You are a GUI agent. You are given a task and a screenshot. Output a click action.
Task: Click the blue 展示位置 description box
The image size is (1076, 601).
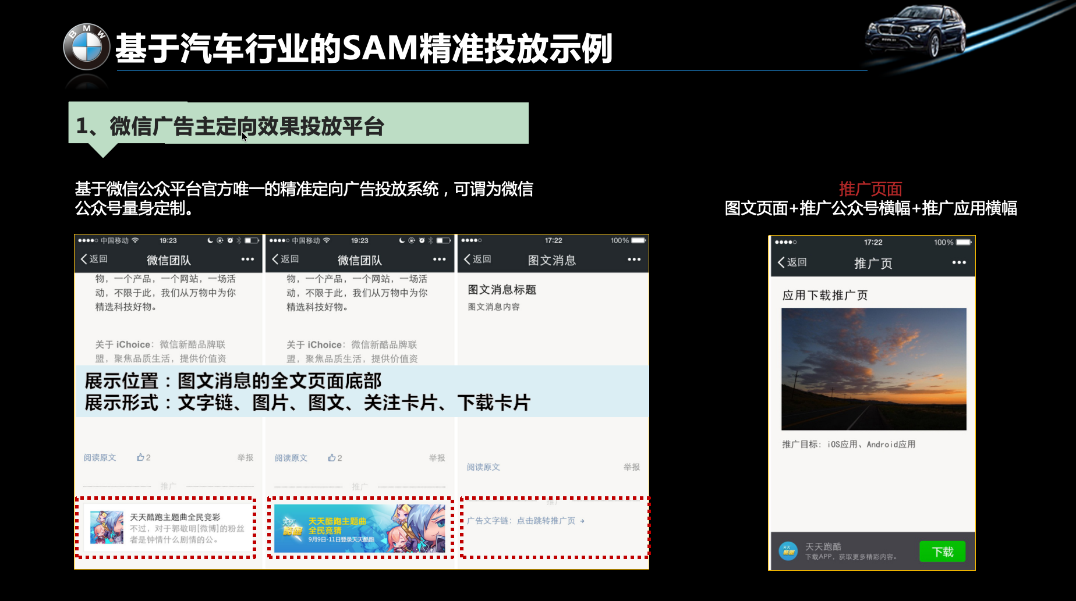[x=362, y=392]
